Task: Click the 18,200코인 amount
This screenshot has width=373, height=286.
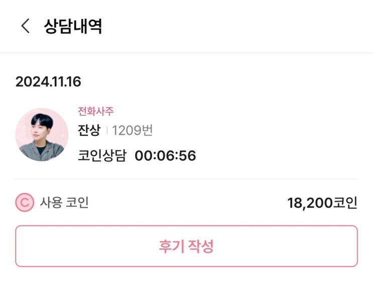Action: pos(322,203)
